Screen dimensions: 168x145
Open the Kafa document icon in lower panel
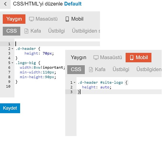tap(91, 70)
